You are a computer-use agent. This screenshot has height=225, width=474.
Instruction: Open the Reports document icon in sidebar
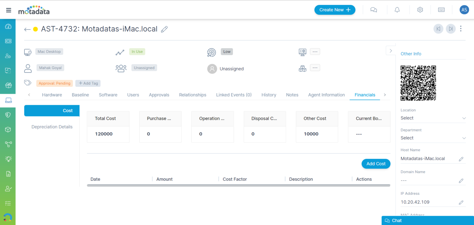click(x=8, y=174)
